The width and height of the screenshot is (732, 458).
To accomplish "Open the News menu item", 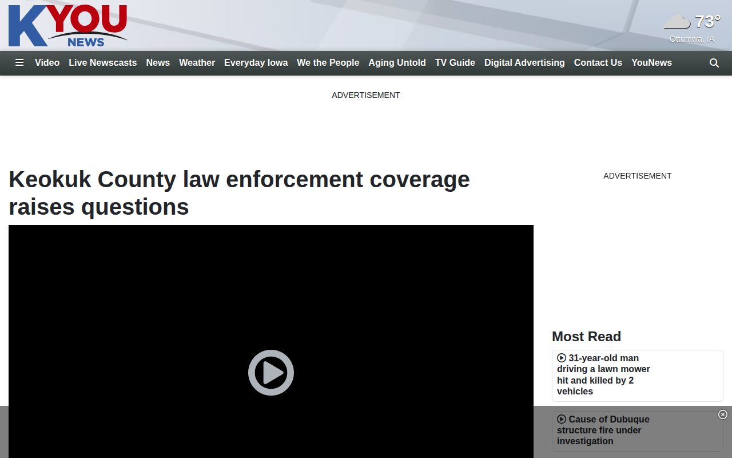I will click(x=158, y=63).
